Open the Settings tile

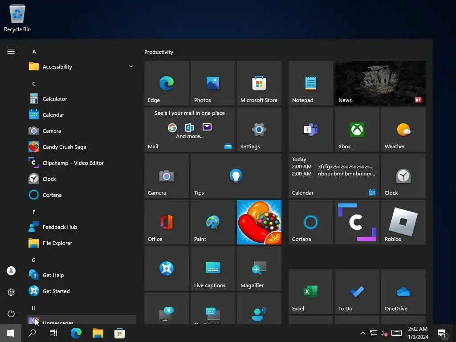[259, 130]
